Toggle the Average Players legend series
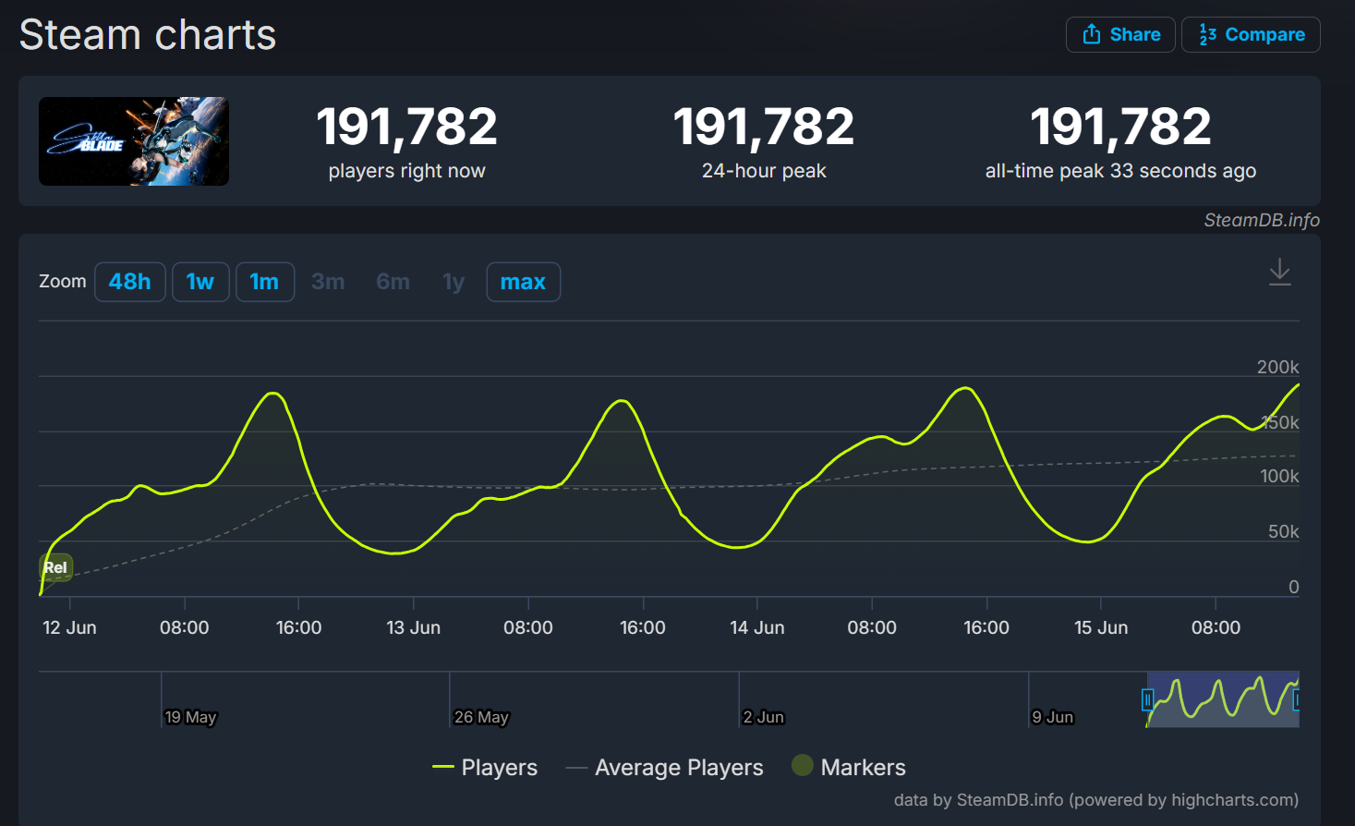The width and height of the screenshot is (1355, 826). click(665, 768)
